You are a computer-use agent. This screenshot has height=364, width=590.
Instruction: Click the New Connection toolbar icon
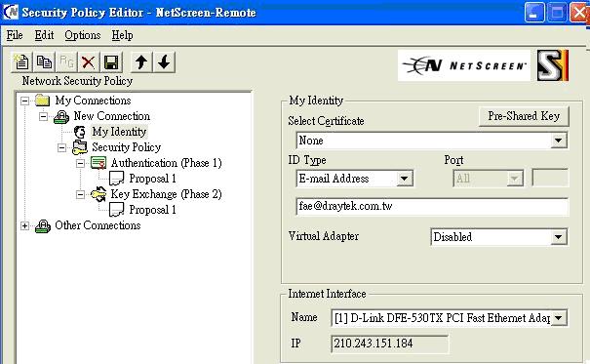[x=21, y=62]
